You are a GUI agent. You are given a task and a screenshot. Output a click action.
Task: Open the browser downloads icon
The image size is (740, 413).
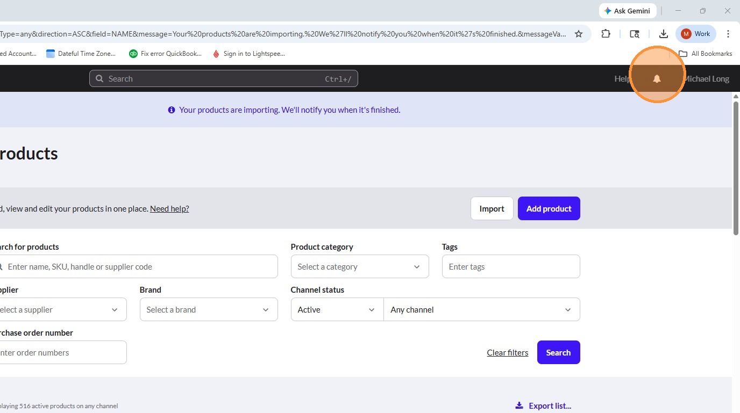click(664, 34)
